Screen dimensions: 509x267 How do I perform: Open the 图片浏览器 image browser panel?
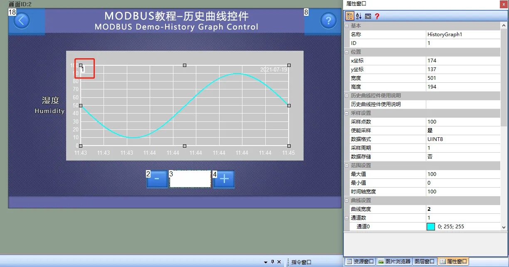point(394,261)
